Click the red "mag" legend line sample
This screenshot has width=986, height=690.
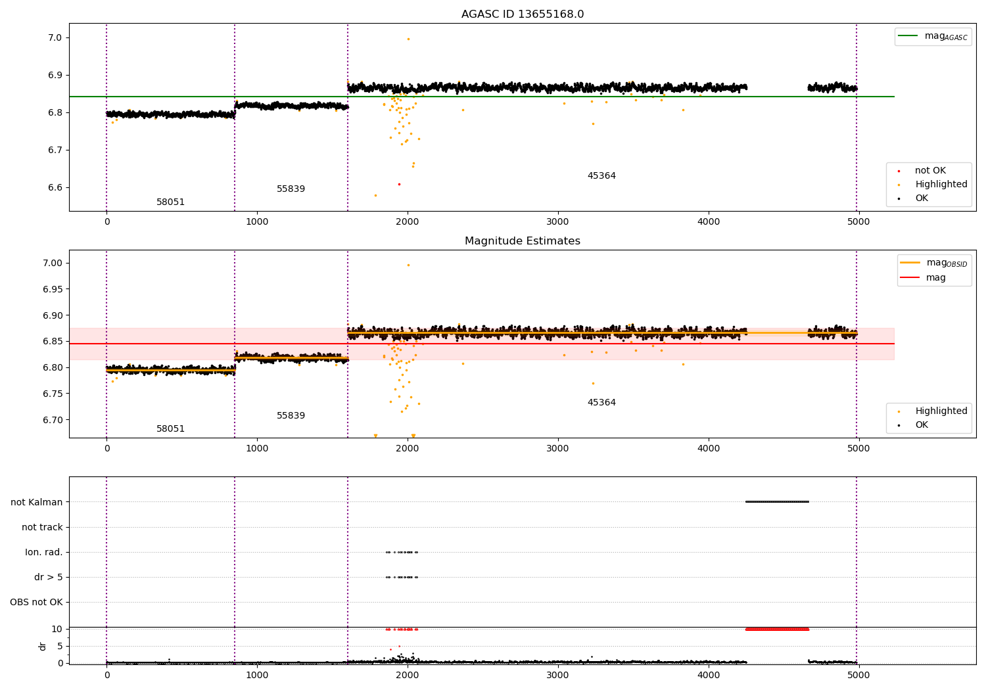coord(910,277)
